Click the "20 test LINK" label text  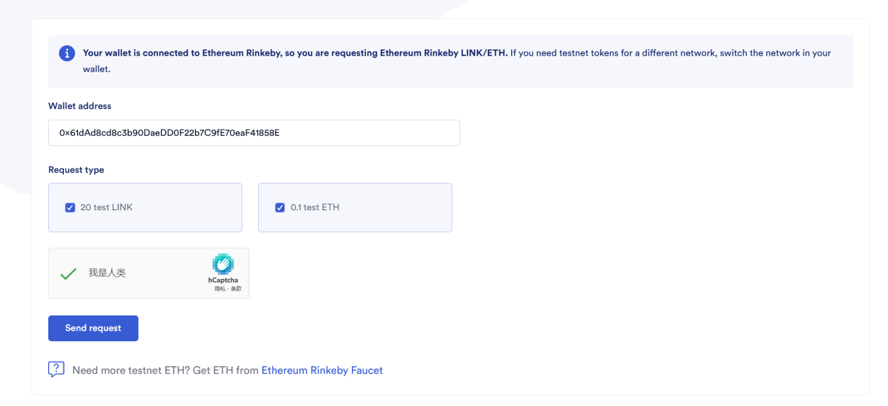click(107, 208)
